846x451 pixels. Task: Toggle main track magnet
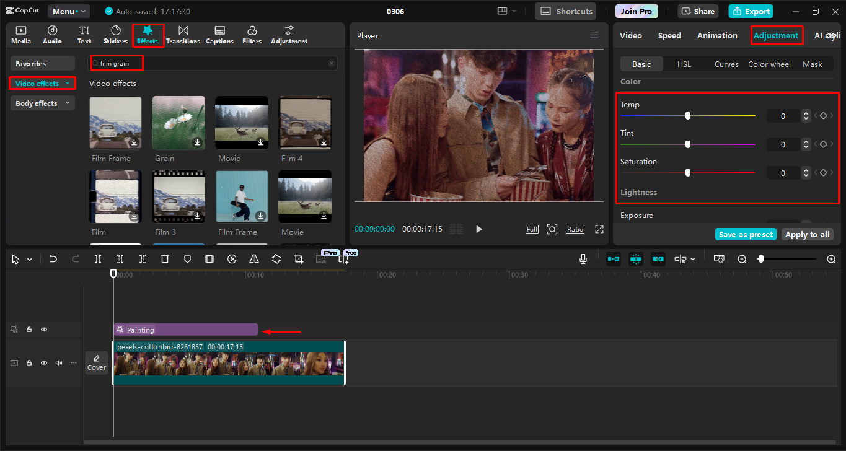(614, 259)
